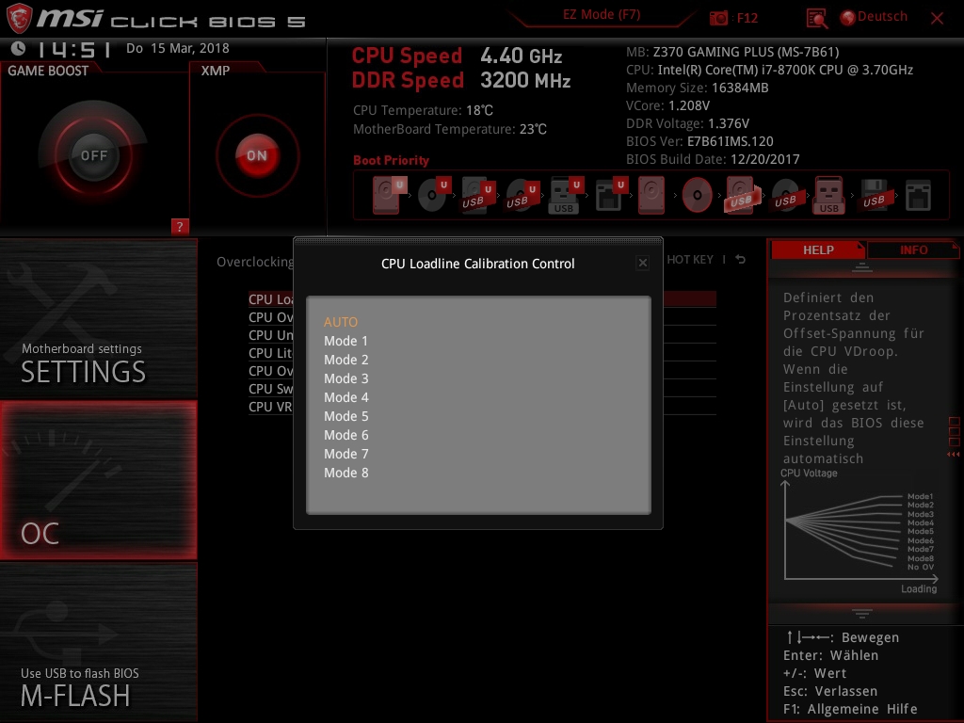Close the CPU Loadline Calibration Control popup
Image resolution: width=964 pixels, height=723 pixels.
[642, 264]
